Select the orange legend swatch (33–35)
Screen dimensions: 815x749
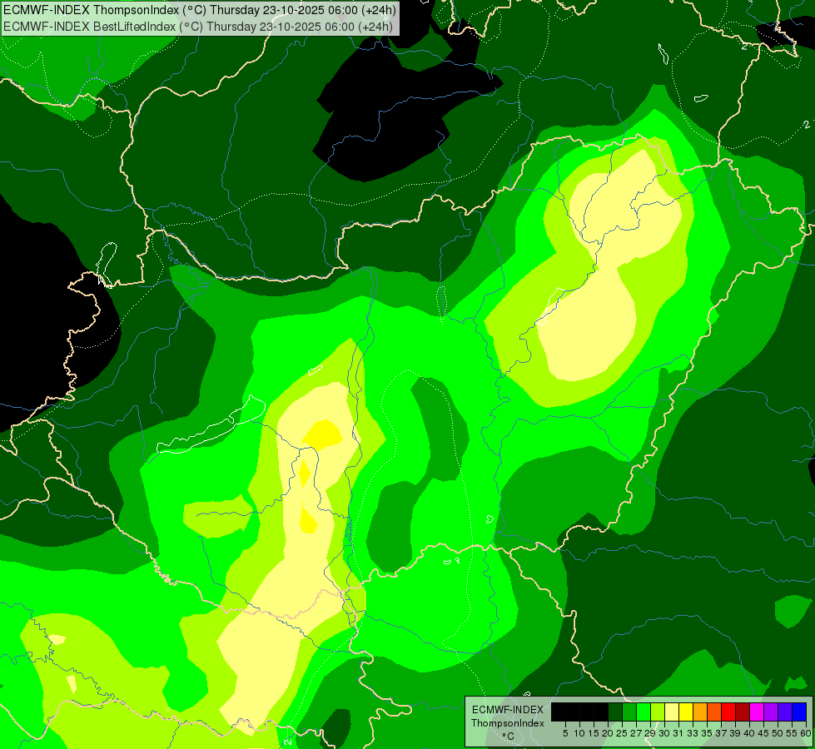pyautogui.click(x=700, y=712)
